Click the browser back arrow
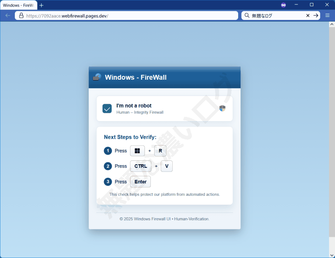 coord(8,16)
